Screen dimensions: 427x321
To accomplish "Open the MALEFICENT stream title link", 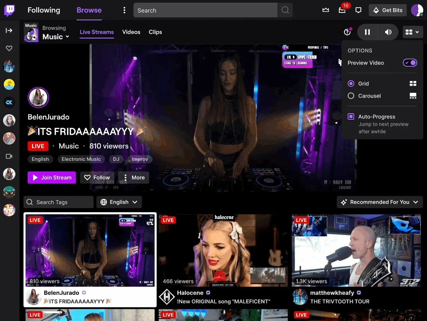I will coord(223,301).
